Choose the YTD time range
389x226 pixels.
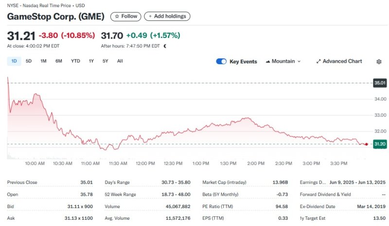(x=75, y=61)
